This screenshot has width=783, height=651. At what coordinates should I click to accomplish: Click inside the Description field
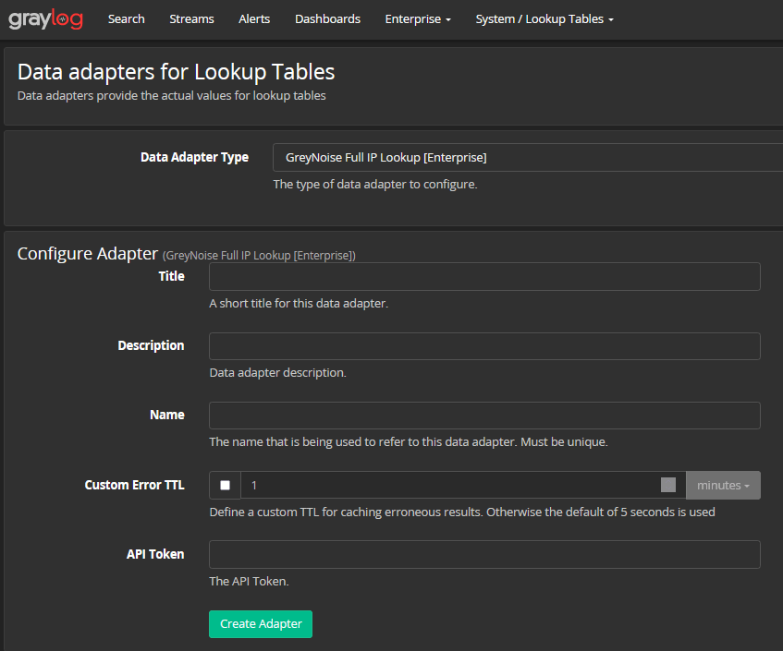pos(484,346)
